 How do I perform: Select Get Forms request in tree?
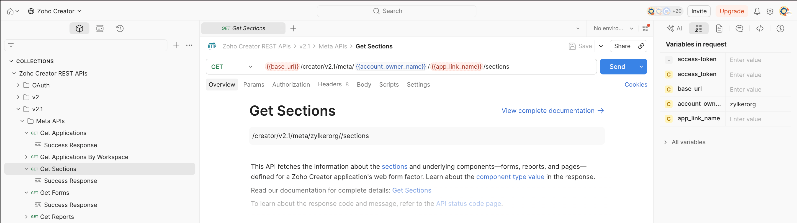click(55, 193)
